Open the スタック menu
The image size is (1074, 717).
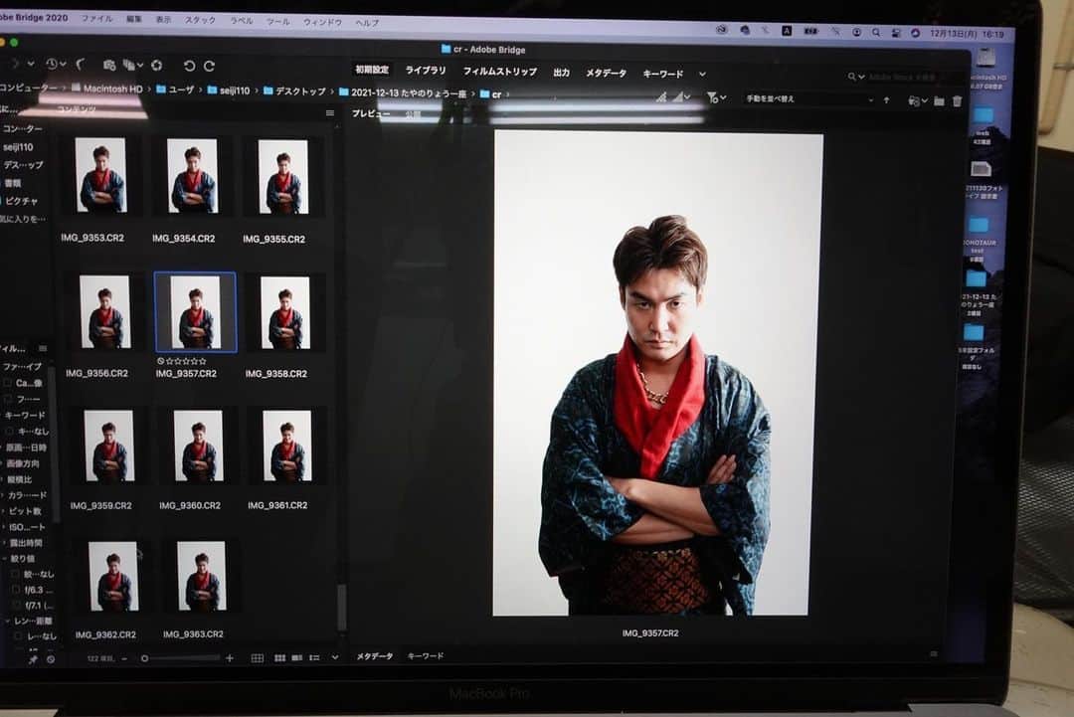pos(200,21)
